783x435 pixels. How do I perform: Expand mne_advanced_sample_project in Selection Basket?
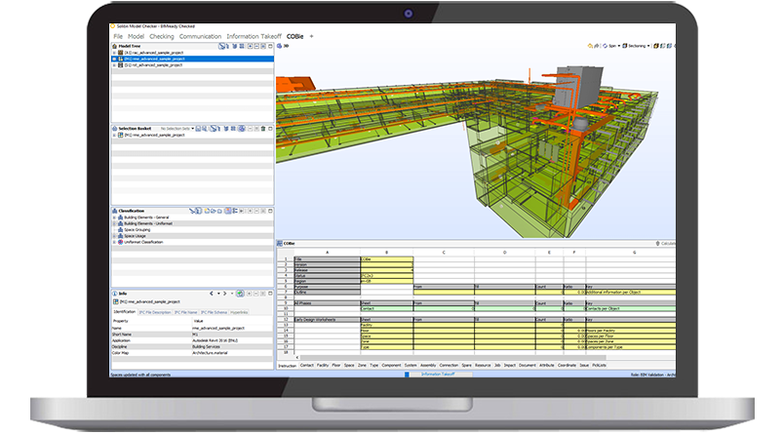114,135
